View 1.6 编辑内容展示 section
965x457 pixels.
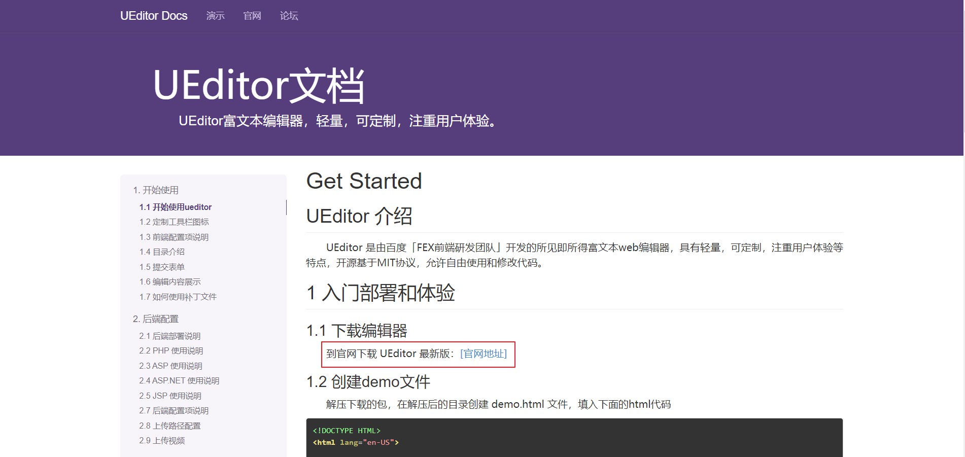(x=170, y=282)
